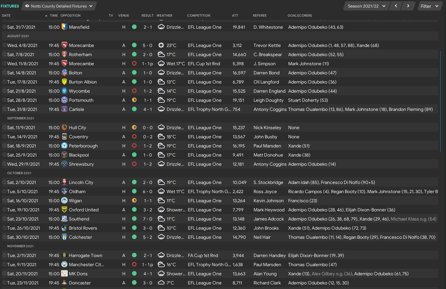Open the 7 - 0 result against Southend
Viewport: 446px width, 289px height.
[148, 219]
